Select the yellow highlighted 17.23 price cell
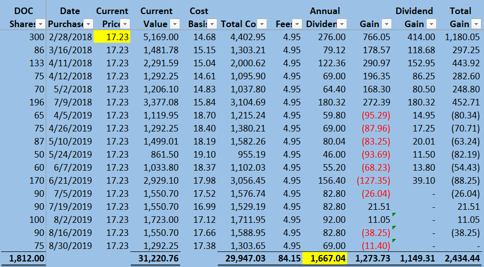The width and height of the screenshot is (484, 267). pyautogui.click(x=112, y=37)
